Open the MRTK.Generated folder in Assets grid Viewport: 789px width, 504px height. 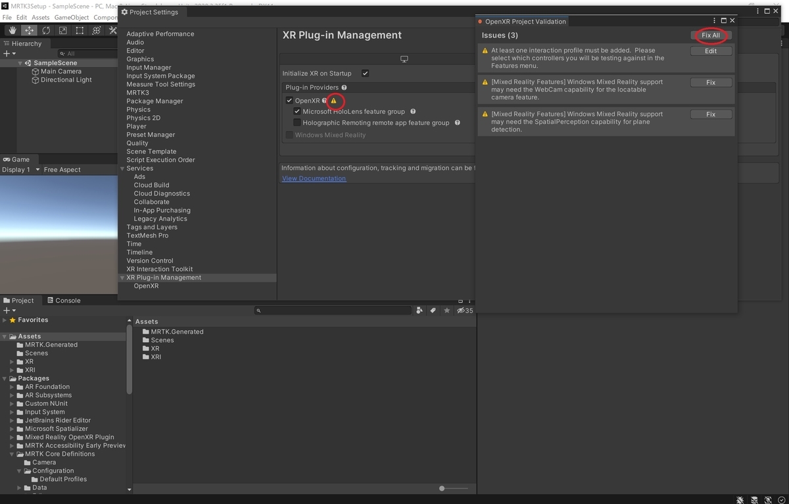(x=173, y=332)
